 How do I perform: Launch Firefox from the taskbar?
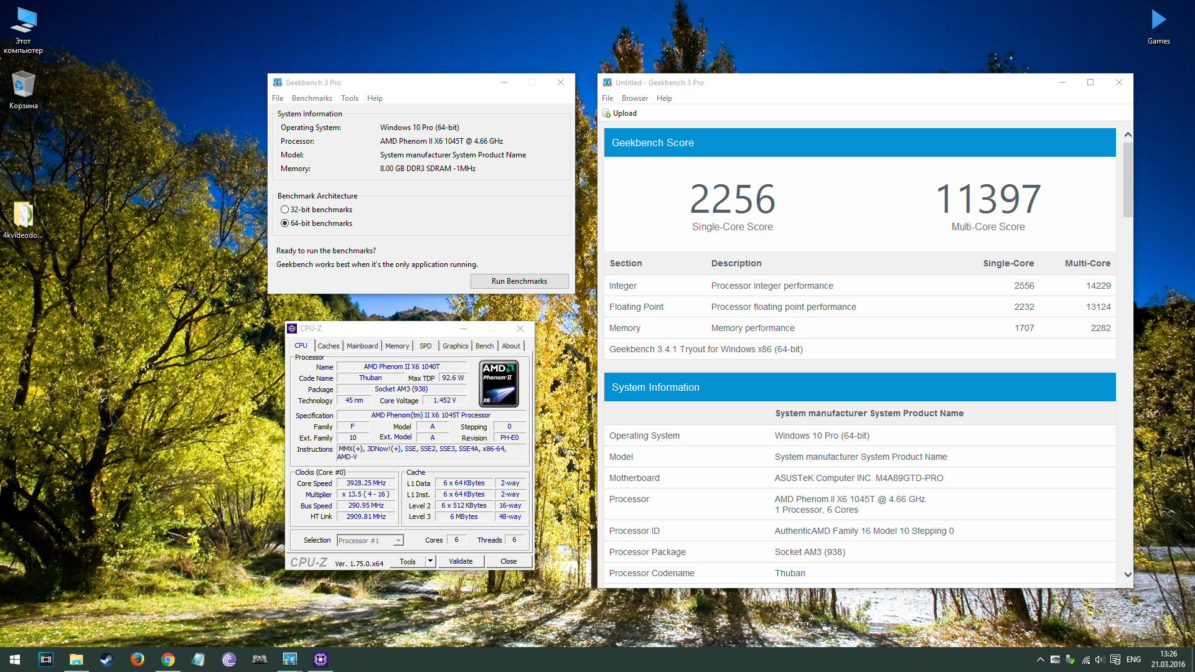pos(138,659)
